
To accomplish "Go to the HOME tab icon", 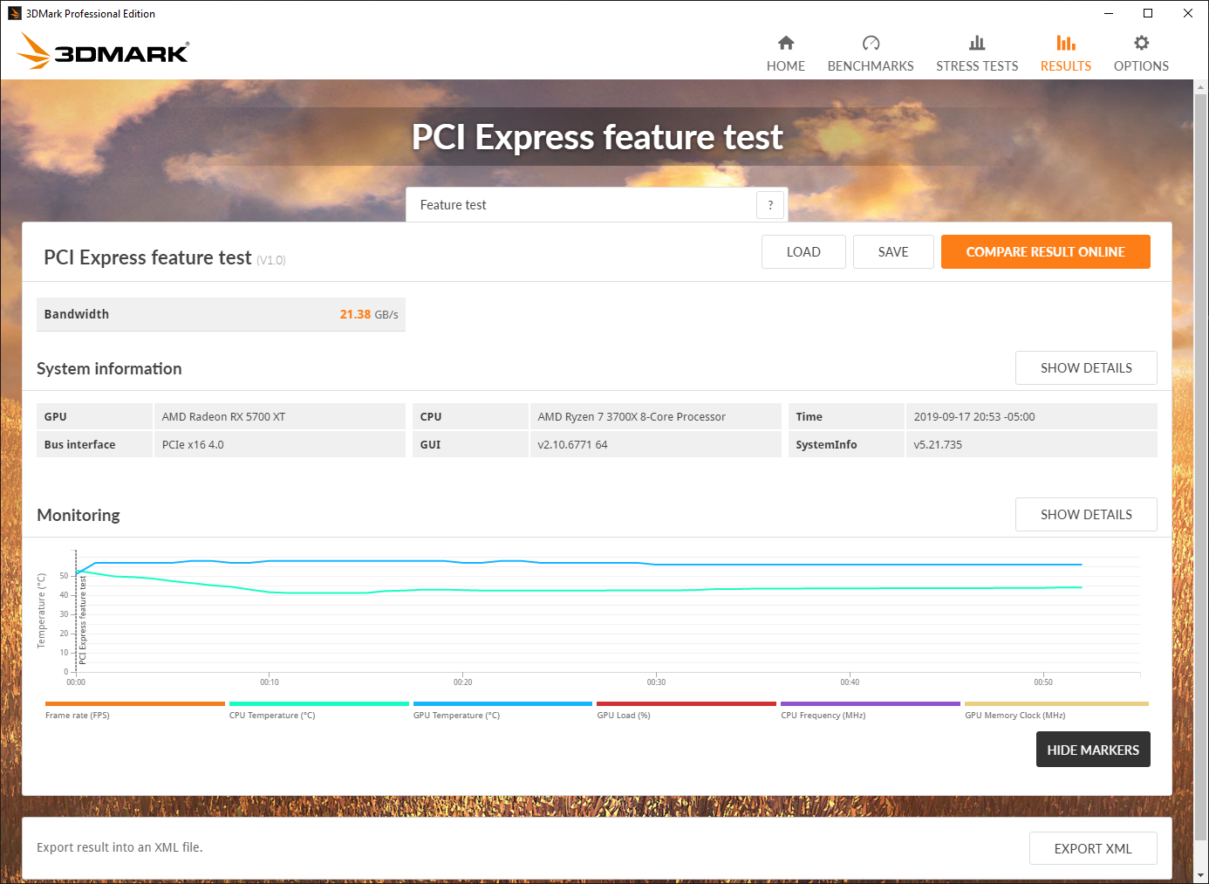I will point(786,43).
